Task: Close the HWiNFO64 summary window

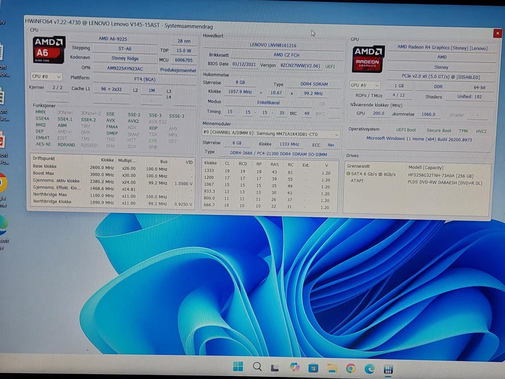Action: pos(498,33)
